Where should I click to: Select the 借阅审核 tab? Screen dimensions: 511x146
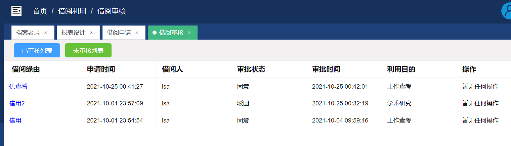pos(171,33)
